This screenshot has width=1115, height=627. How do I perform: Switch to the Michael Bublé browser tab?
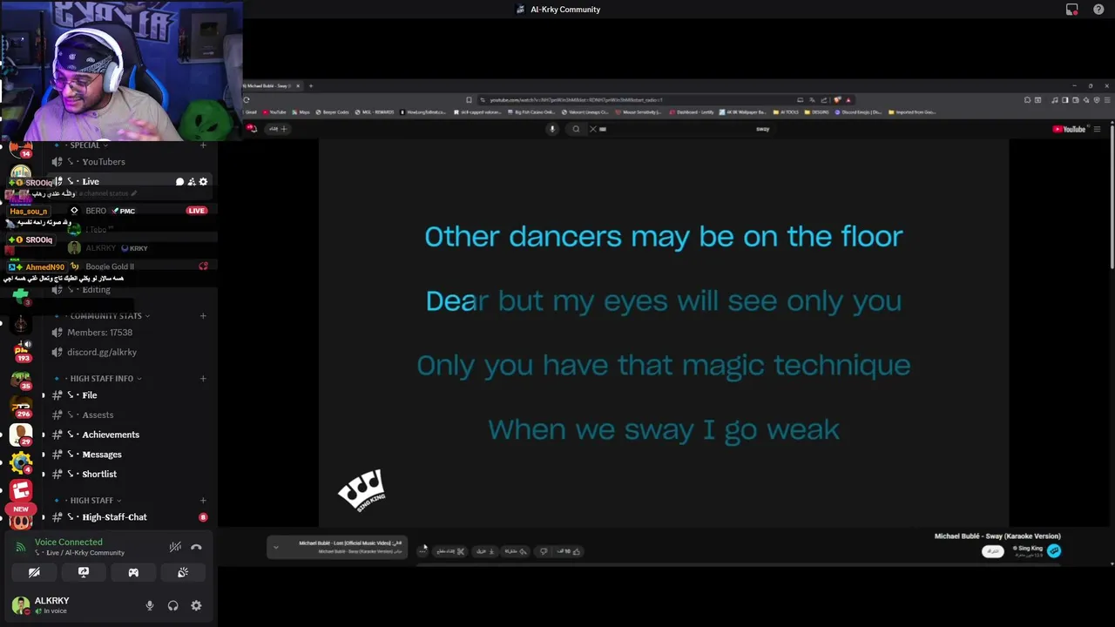[x=270, y=86]
